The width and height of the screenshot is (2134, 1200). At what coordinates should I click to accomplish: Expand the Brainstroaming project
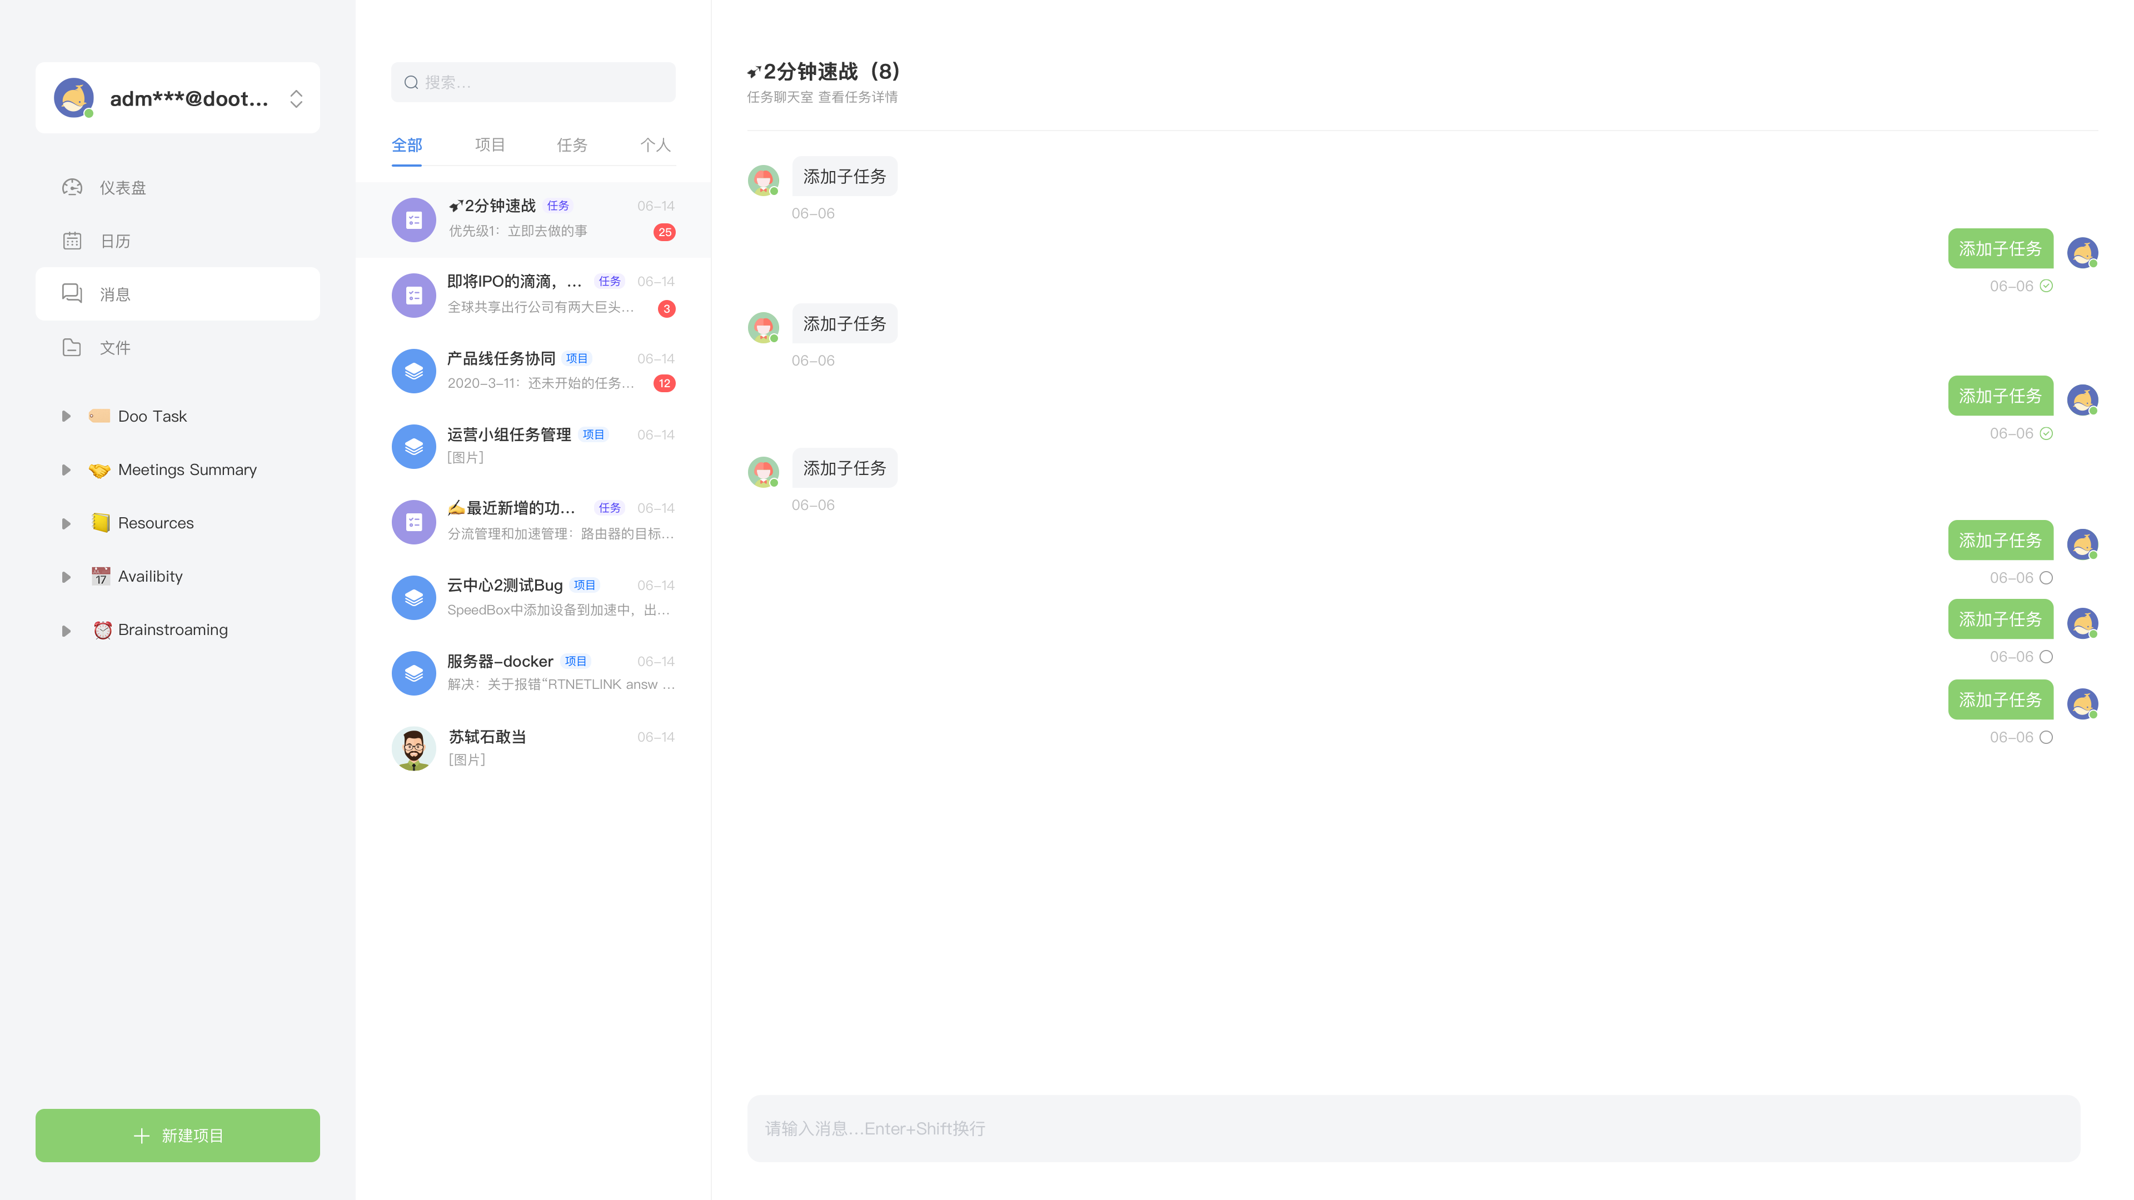66,630
